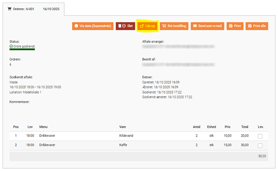The image size is (278, 171).
Task: Click the shopping cart icon in the order tab
Action: point(9,9)
